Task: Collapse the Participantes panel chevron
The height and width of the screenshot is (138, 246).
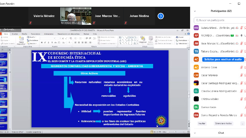Action: (x=195, y=11)
